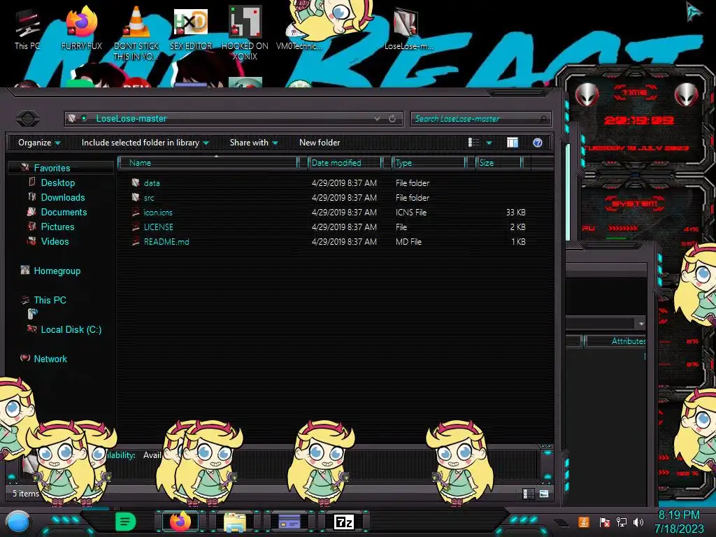Click the volume speaker tray icon

[x=638, y=522]
